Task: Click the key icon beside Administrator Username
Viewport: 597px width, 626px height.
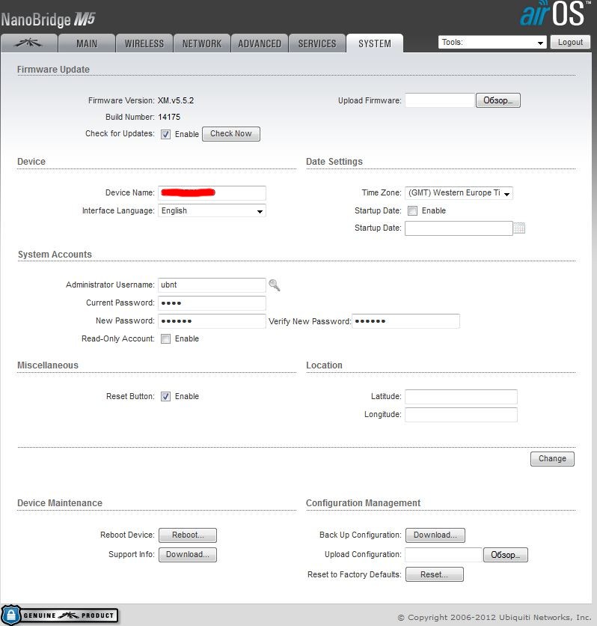Action: (x=275, y=285)
